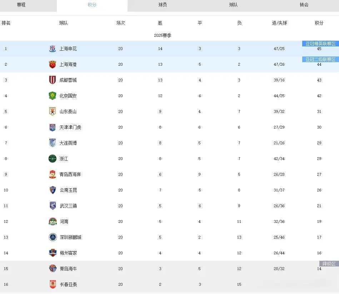This screenshot has width=339, height=294.
Task: Click the 青岛西海岸 club crest icon
Action: 53,175
